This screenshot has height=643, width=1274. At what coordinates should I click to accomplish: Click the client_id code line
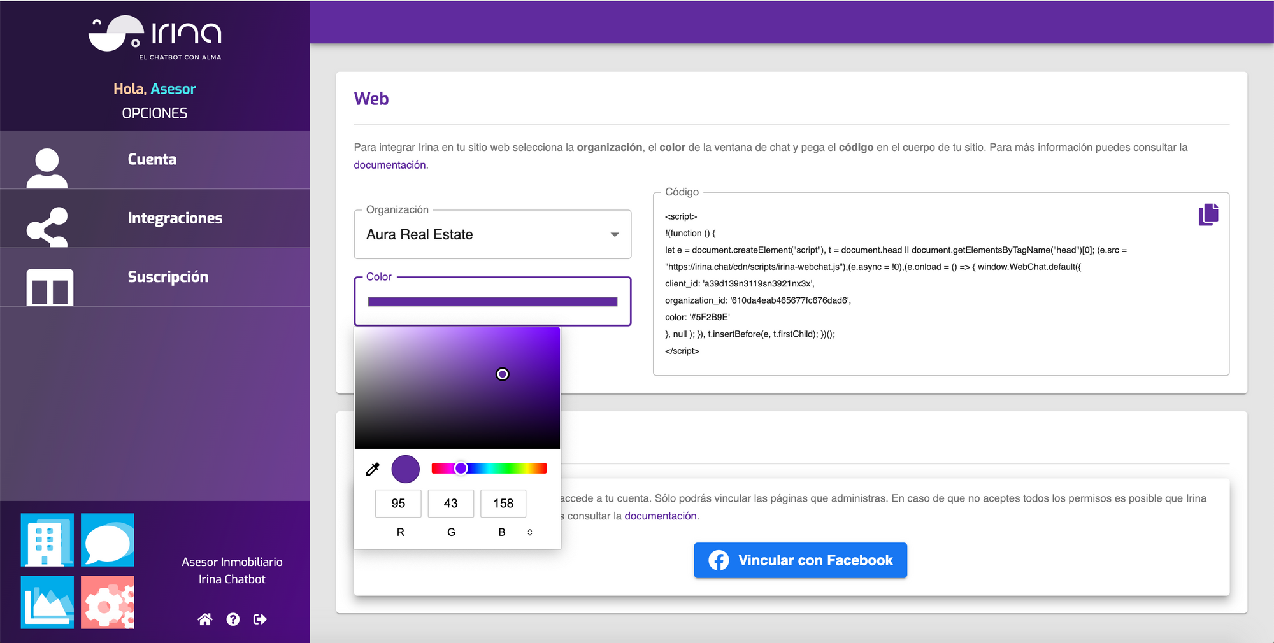pyautogui.click(x=740, y=283)
